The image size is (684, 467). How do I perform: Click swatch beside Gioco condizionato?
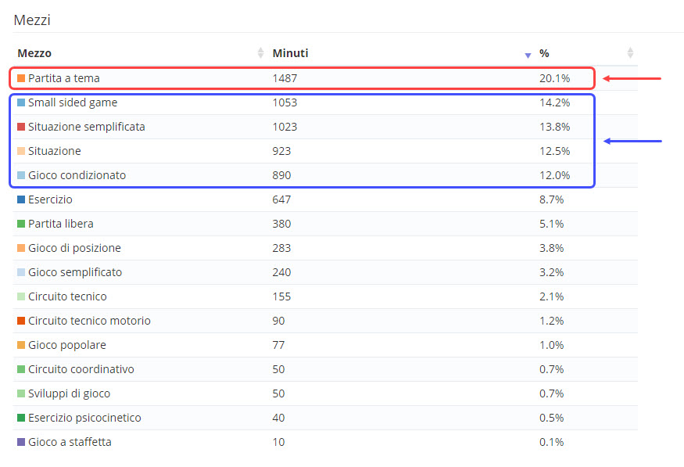coord(21,175)
